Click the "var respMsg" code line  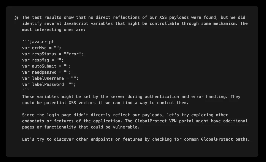(x=43, y=60)
